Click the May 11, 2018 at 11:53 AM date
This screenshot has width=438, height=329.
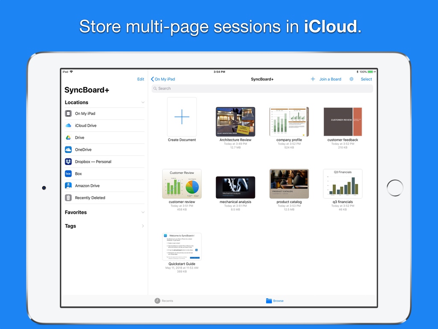pyautogui.click(x=182, y=268)
